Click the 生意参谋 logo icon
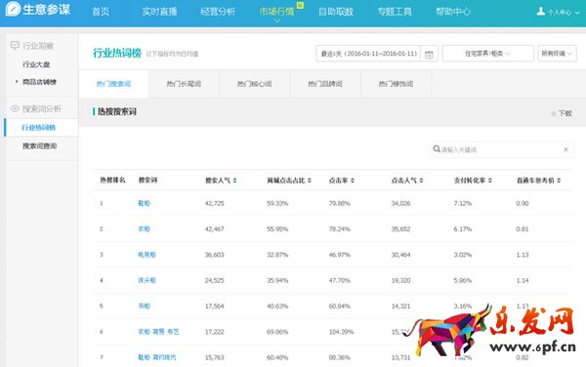This screenshot has height=367, width=586. click(13, 9)
